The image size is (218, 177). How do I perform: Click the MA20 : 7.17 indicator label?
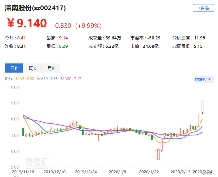[71, 79]
